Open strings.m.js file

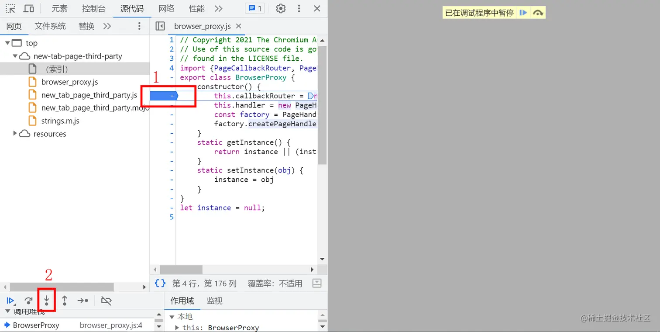pos(60,121)
